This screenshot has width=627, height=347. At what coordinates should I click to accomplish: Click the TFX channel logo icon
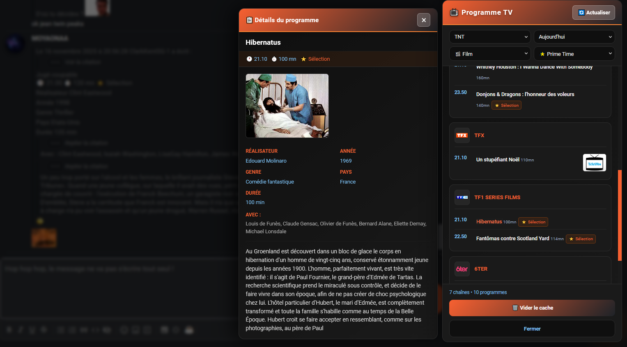462,136
